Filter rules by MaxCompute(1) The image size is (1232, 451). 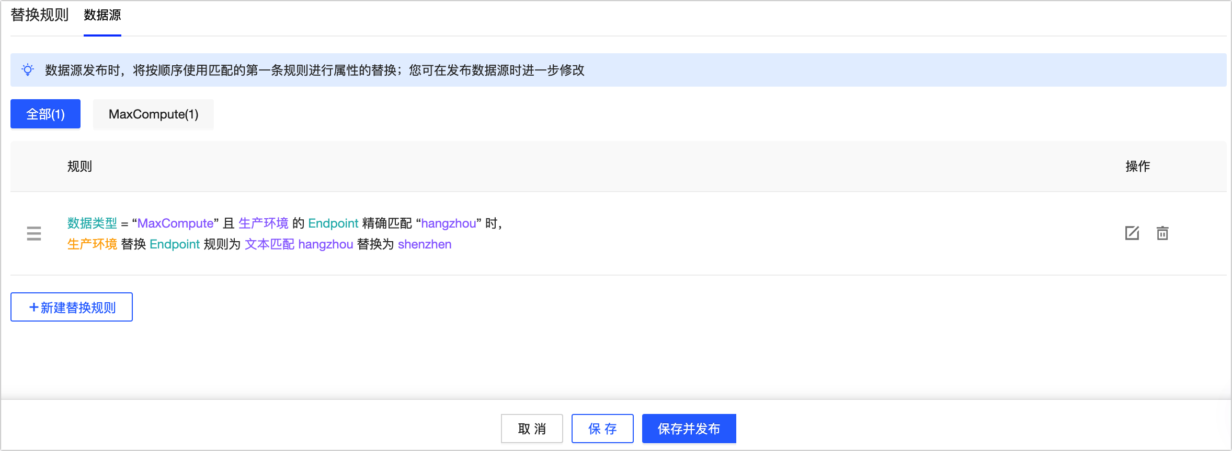pos(153,114)
